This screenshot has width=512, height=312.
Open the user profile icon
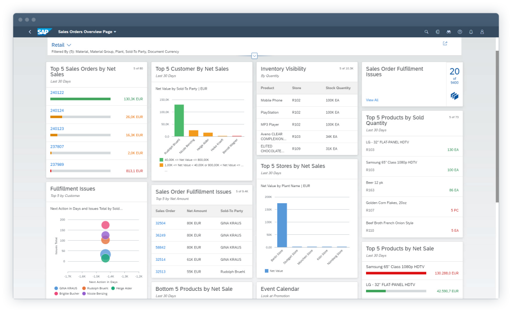pyautogui.click(x=482, y=32)
